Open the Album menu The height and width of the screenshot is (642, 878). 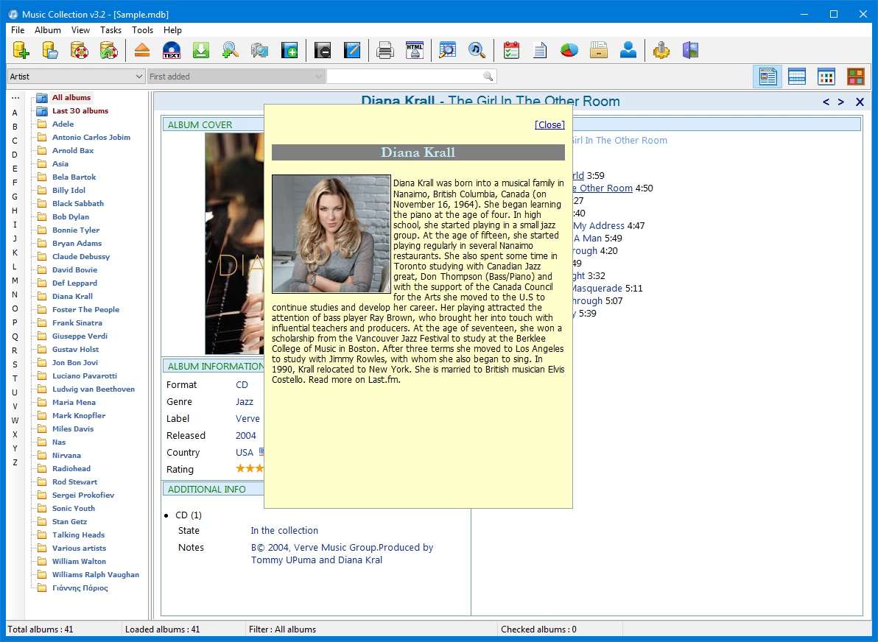(48, 30)
